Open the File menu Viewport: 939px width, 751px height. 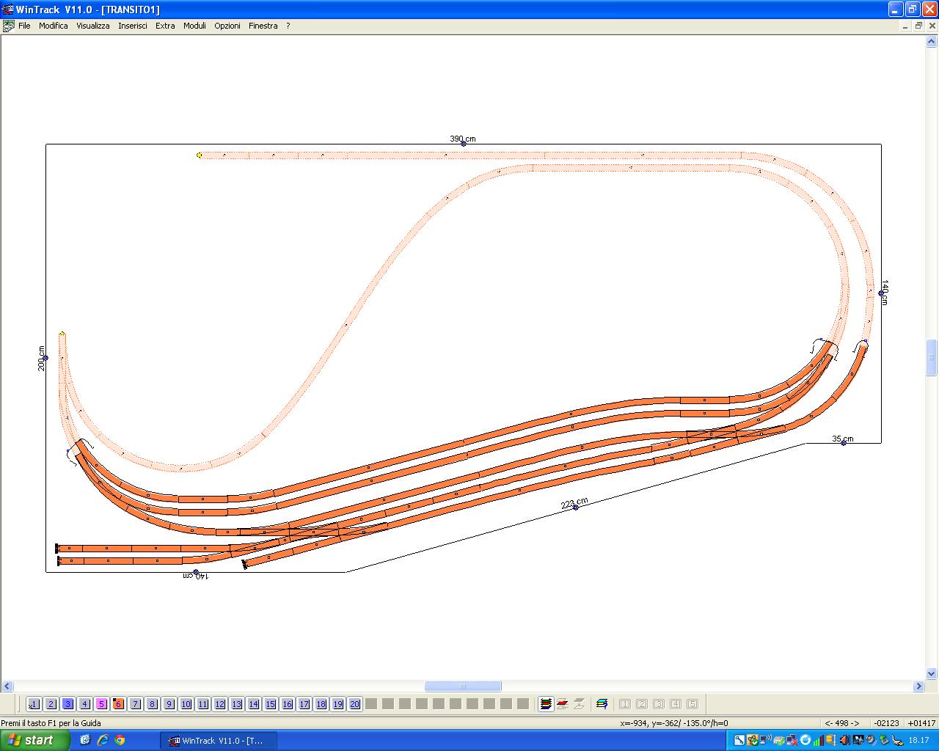(x=24, y=26)
